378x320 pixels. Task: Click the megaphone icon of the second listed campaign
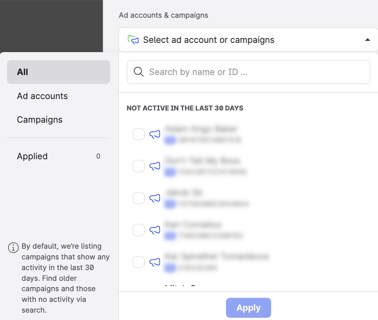click(155, 166)
